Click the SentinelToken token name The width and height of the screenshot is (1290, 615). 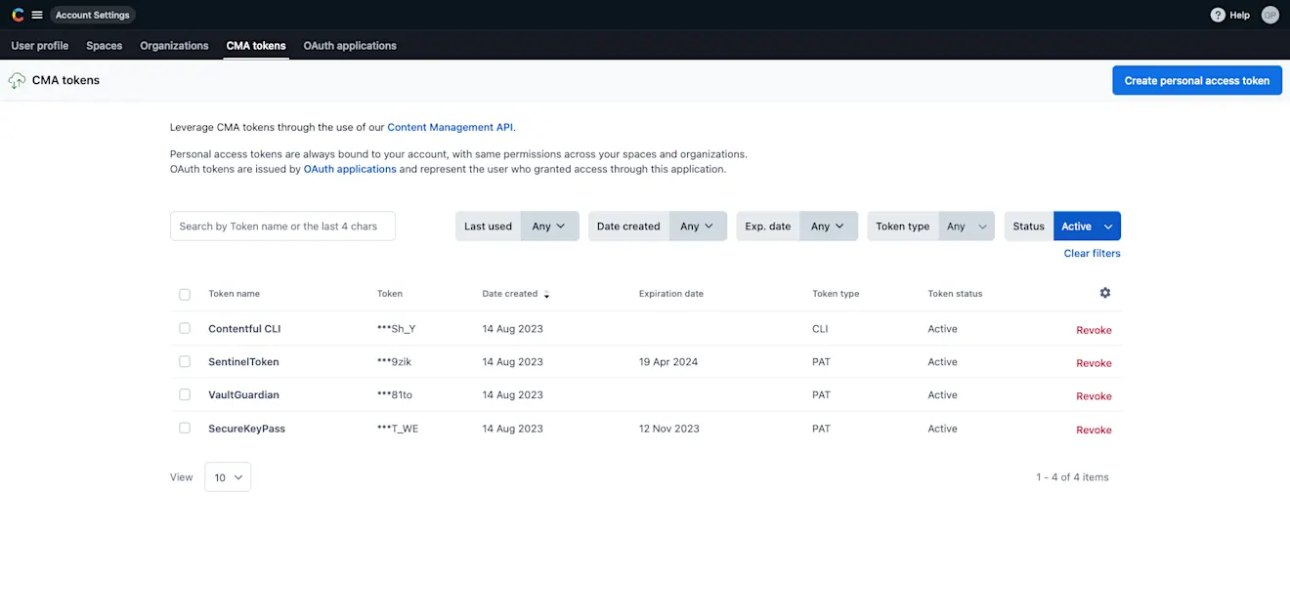tap(243, 362)
